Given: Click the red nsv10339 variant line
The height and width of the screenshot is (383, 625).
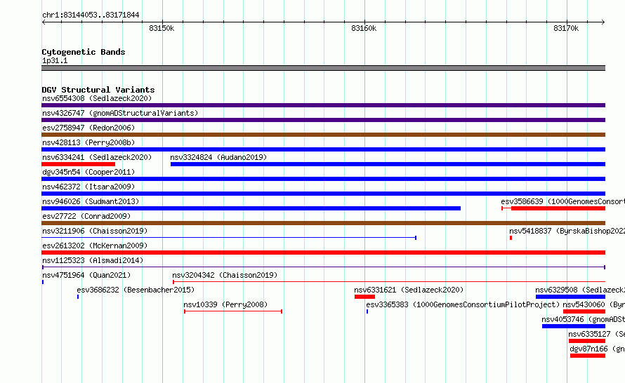Looking at the screenshot, I should [x=233, y=311].
